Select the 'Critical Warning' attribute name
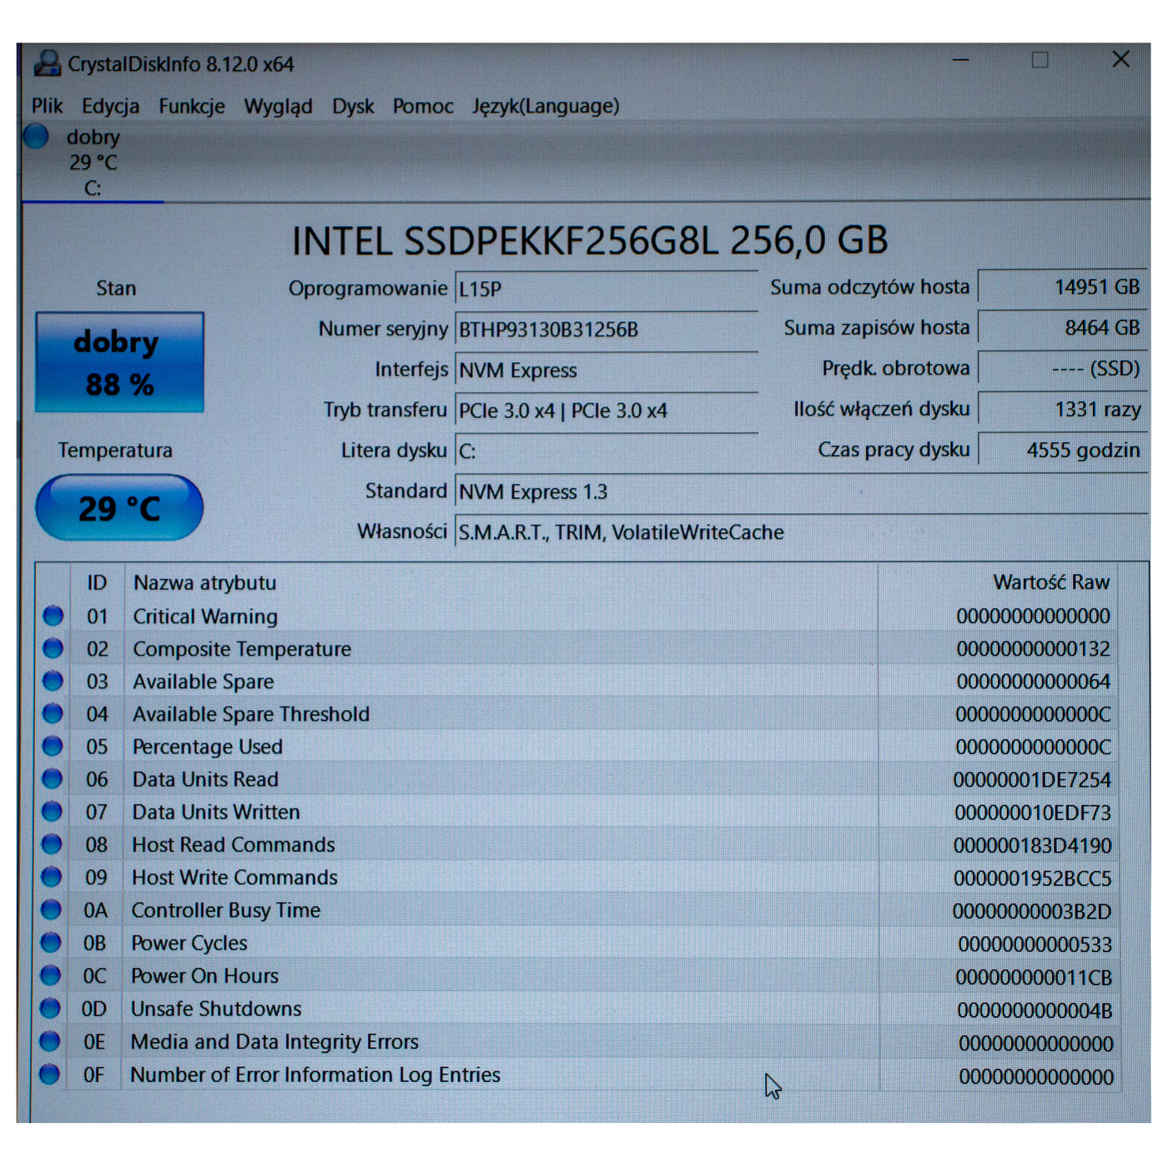This screenshot has height=1168, width=1168. coord(205,617)
